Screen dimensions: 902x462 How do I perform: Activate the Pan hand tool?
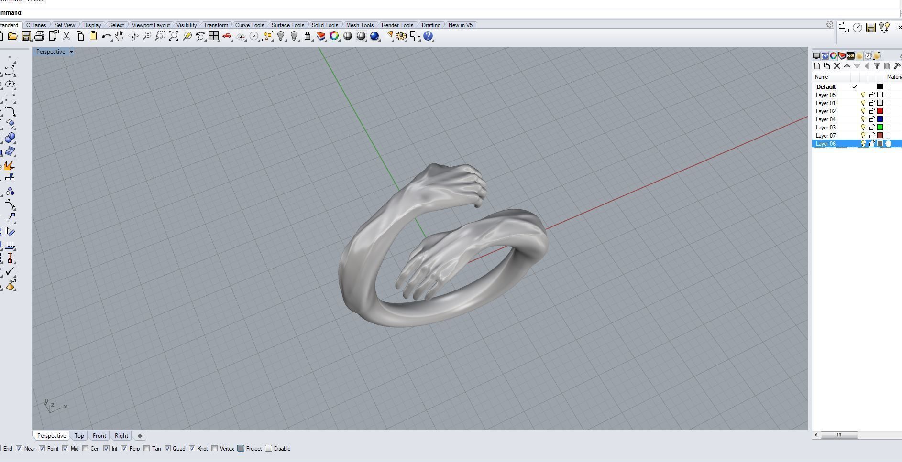pyautogui.click(x=120, y=36)
